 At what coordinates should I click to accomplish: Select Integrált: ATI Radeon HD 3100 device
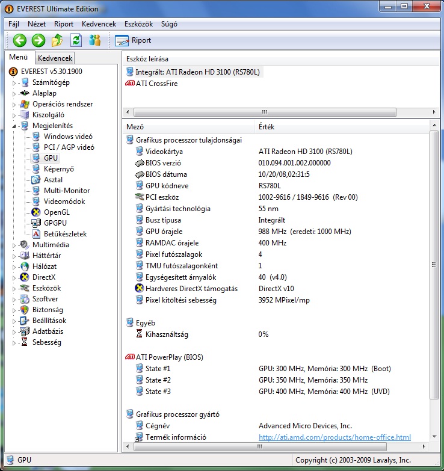pos(194,72)
